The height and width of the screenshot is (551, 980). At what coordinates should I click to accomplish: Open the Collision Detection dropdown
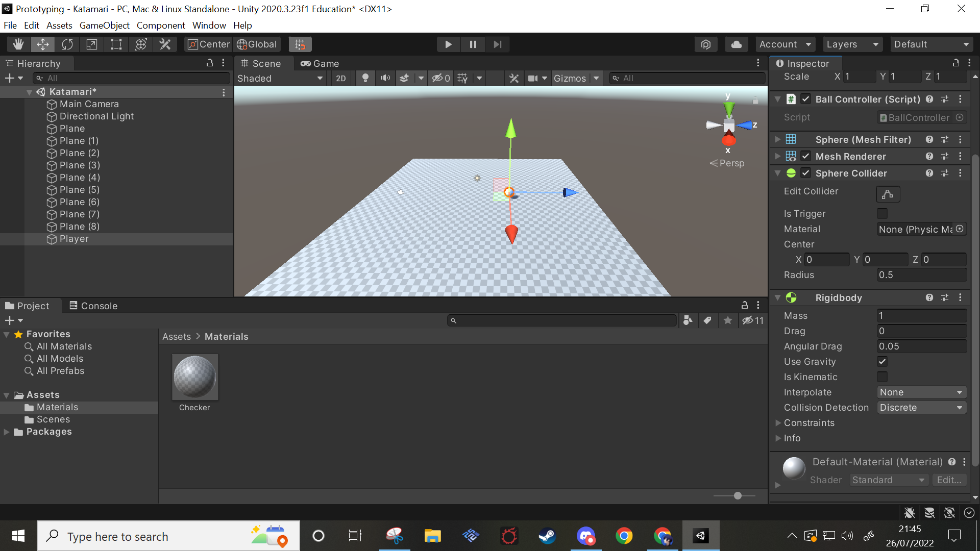(x=921, y=408)
